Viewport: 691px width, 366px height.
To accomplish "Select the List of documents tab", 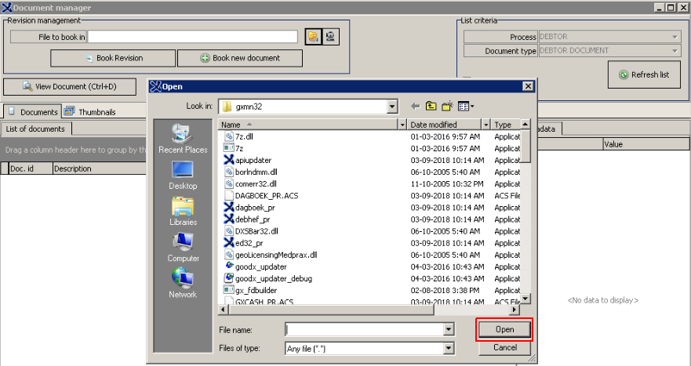I will (36, 129).
